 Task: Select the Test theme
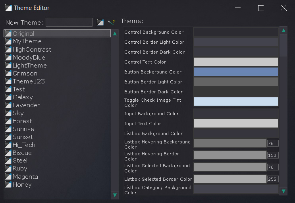pos(57,89)
